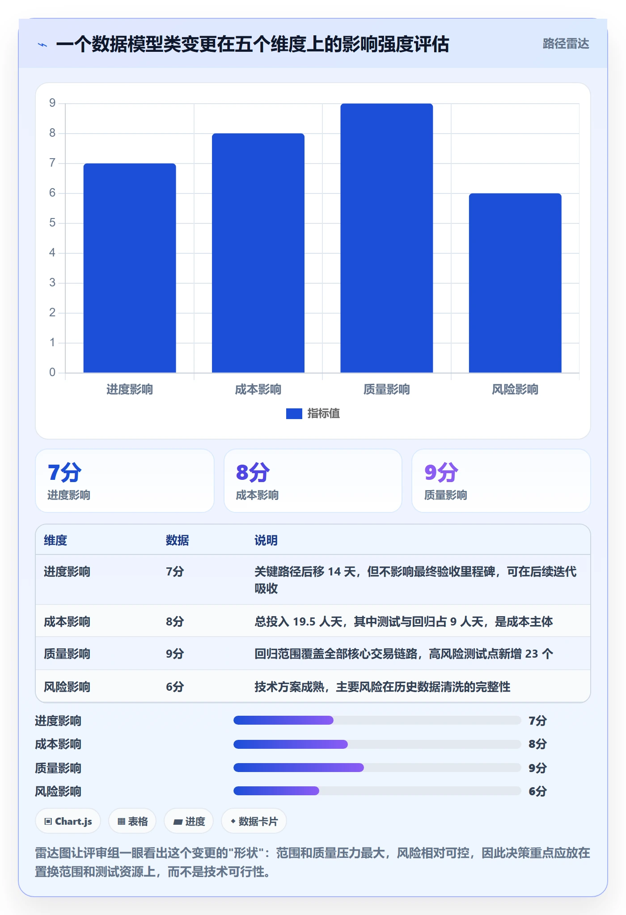The width and height of the screenshot is (626, 915).
Task: Click the 数据 column header
Action: tap(178, 540)
